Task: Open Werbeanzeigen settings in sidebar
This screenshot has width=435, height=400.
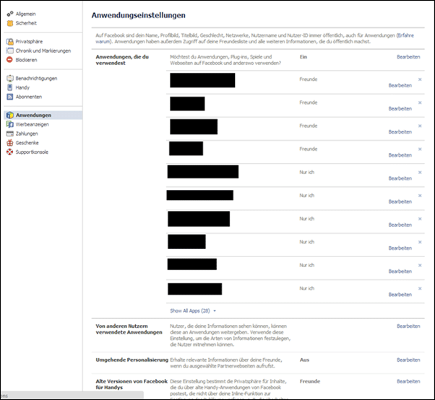Action: tap(33, 124)
